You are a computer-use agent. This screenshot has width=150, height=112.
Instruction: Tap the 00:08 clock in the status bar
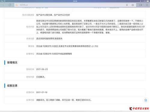pos(75,1)
